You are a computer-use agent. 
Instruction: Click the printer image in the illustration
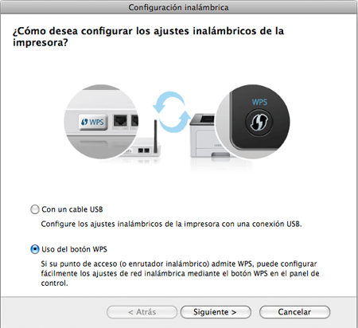coord(204,137)
